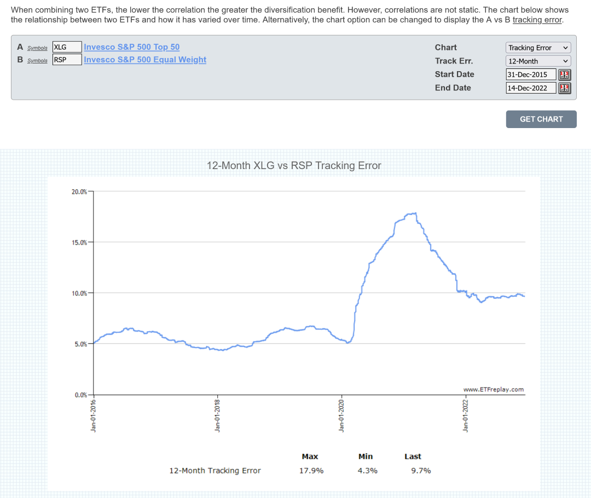This screenshot has width=591, height=498.
Task: Click the Symbols link for row B
Action: (37, 61)
